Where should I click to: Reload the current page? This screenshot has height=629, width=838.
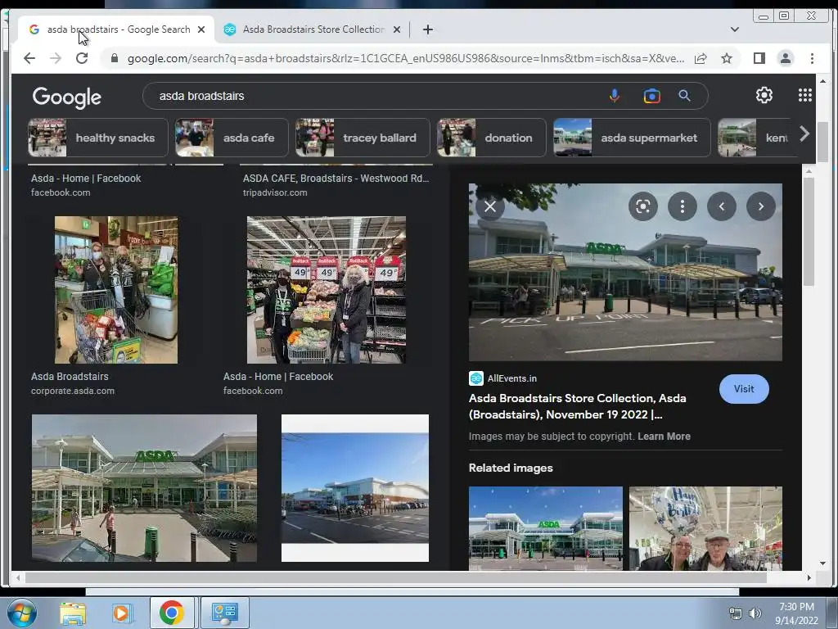click(x=82, y=58)
